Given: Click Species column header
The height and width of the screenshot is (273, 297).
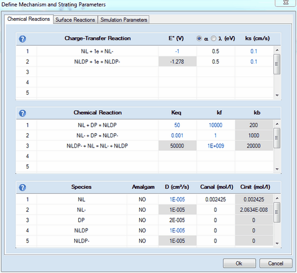Looking at the screenshot, I should point(82,187).
